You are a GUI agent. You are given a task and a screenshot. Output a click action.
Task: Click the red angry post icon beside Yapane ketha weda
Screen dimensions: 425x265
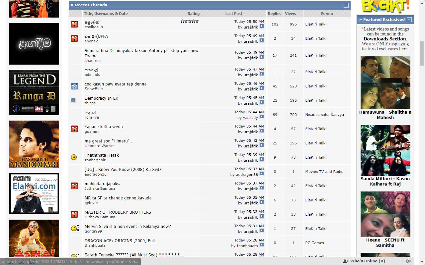(74, 129)
